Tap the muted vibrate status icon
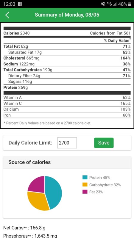Viewport: 134px width, 238px height. [103, 4]
